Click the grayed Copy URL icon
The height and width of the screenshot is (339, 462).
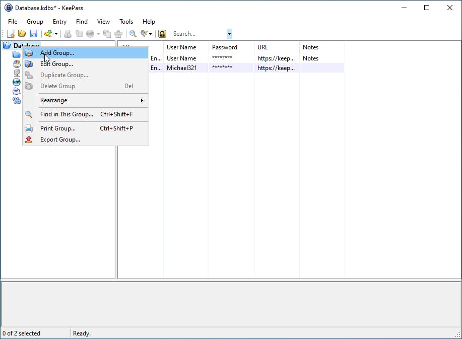tap(107, 34)
